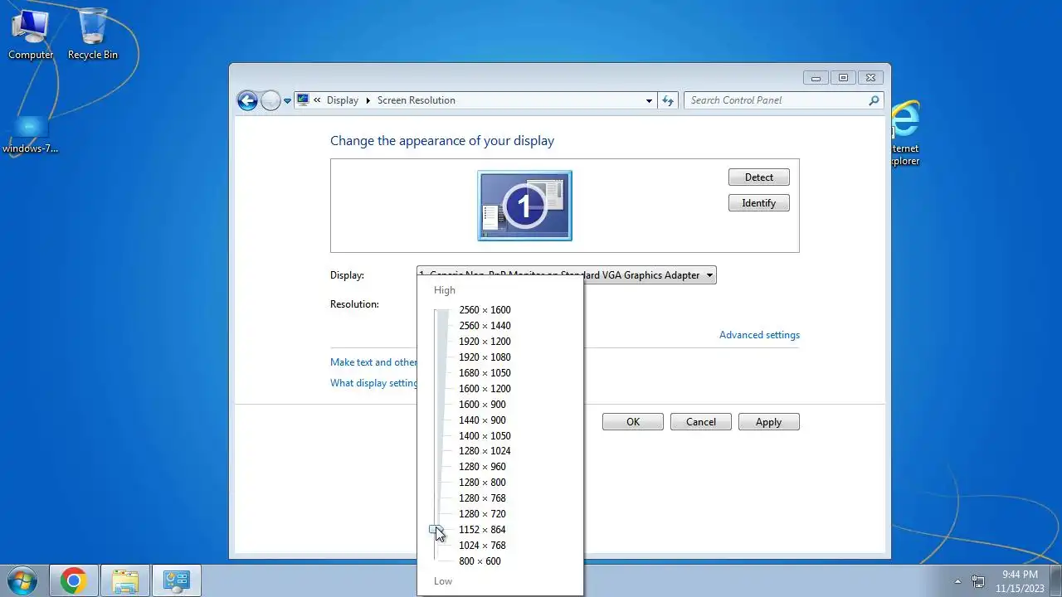Viewport: 1062px width, 597px height.
Task: Open the clock showing 9:44 PM
Action: [1020, 580]
